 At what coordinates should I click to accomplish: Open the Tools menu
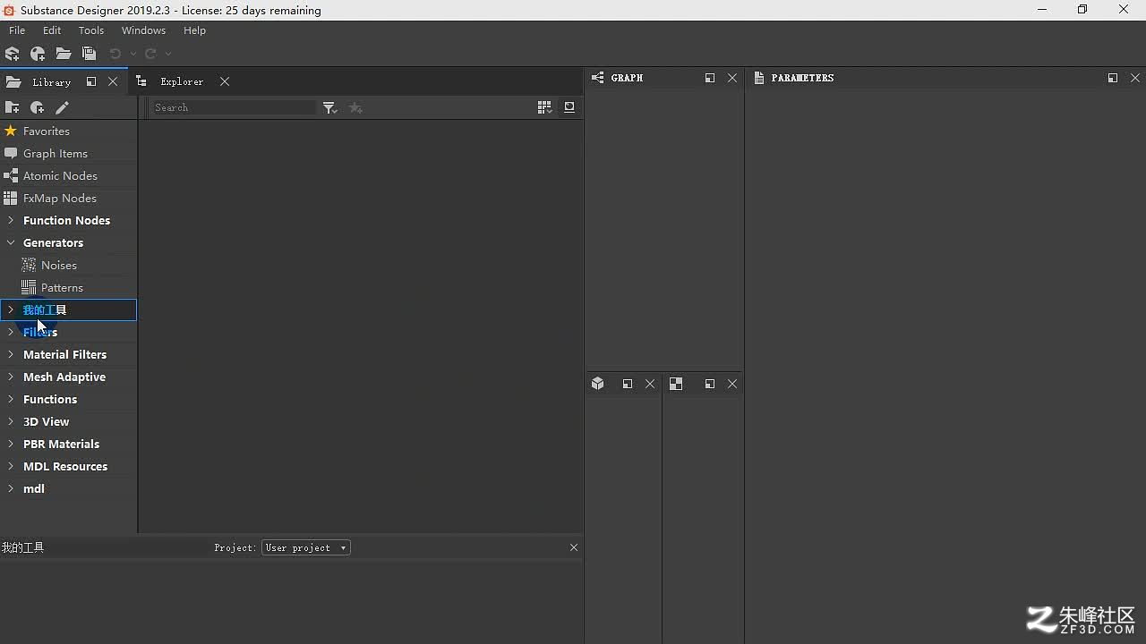(91, 30)
